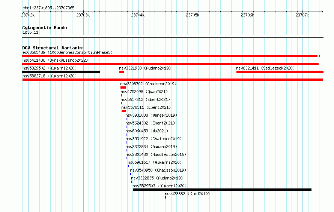The width and height of the screenshot is (334, 212).
Task: Click blue marker under nsv3540950
Action: point(131,174)
